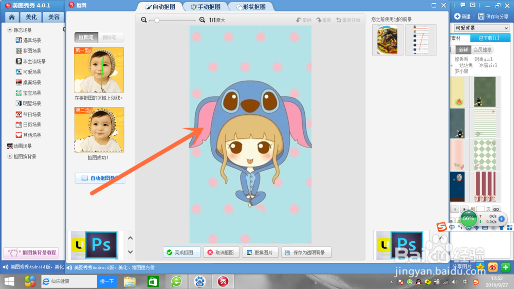This screenshot has height=289, width=514.
Task: Click the 撤销 undo button
Action: click(304, 21)
